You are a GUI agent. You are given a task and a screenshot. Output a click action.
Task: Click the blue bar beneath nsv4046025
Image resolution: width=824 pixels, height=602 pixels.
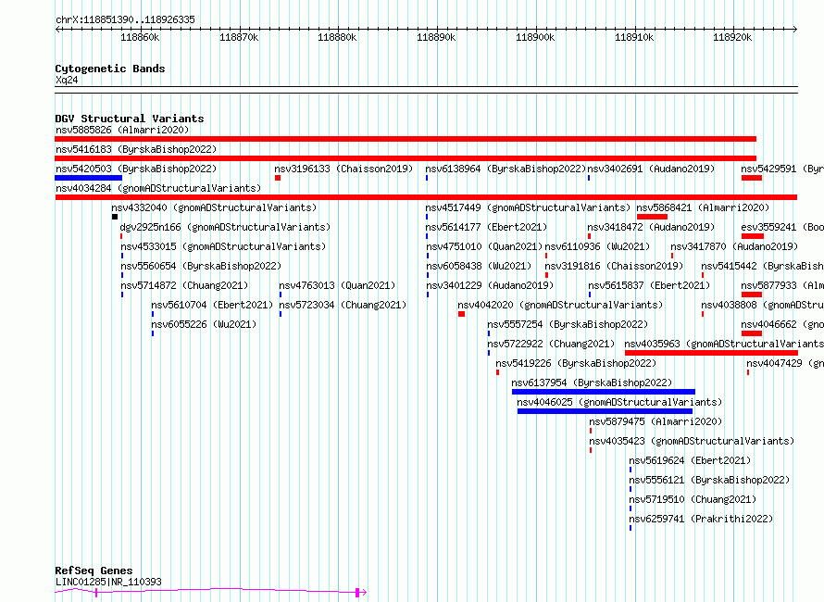click(x=605, y=411)
